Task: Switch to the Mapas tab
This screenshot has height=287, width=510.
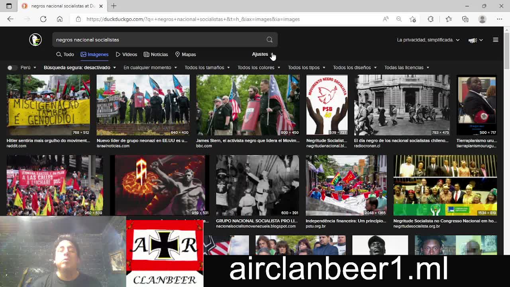Action: (185, 55)
